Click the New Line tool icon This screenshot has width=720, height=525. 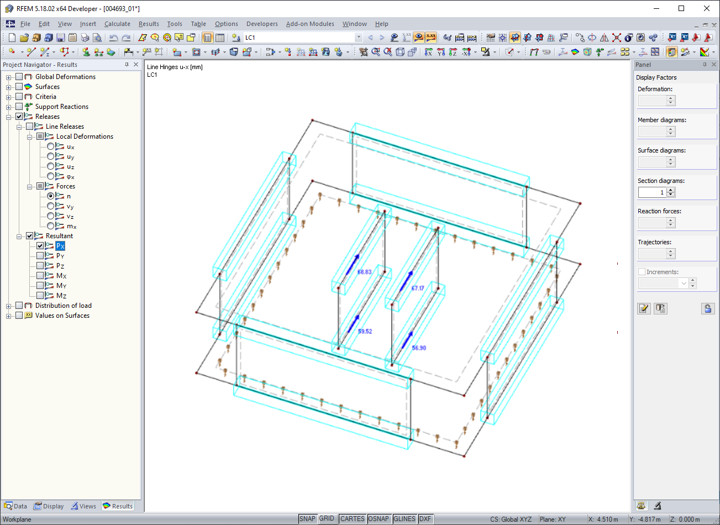(31, 52)
